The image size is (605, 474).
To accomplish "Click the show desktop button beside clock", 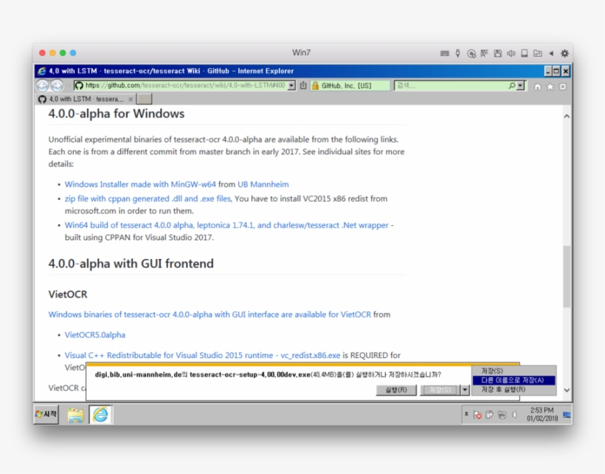I will (567, 415).
